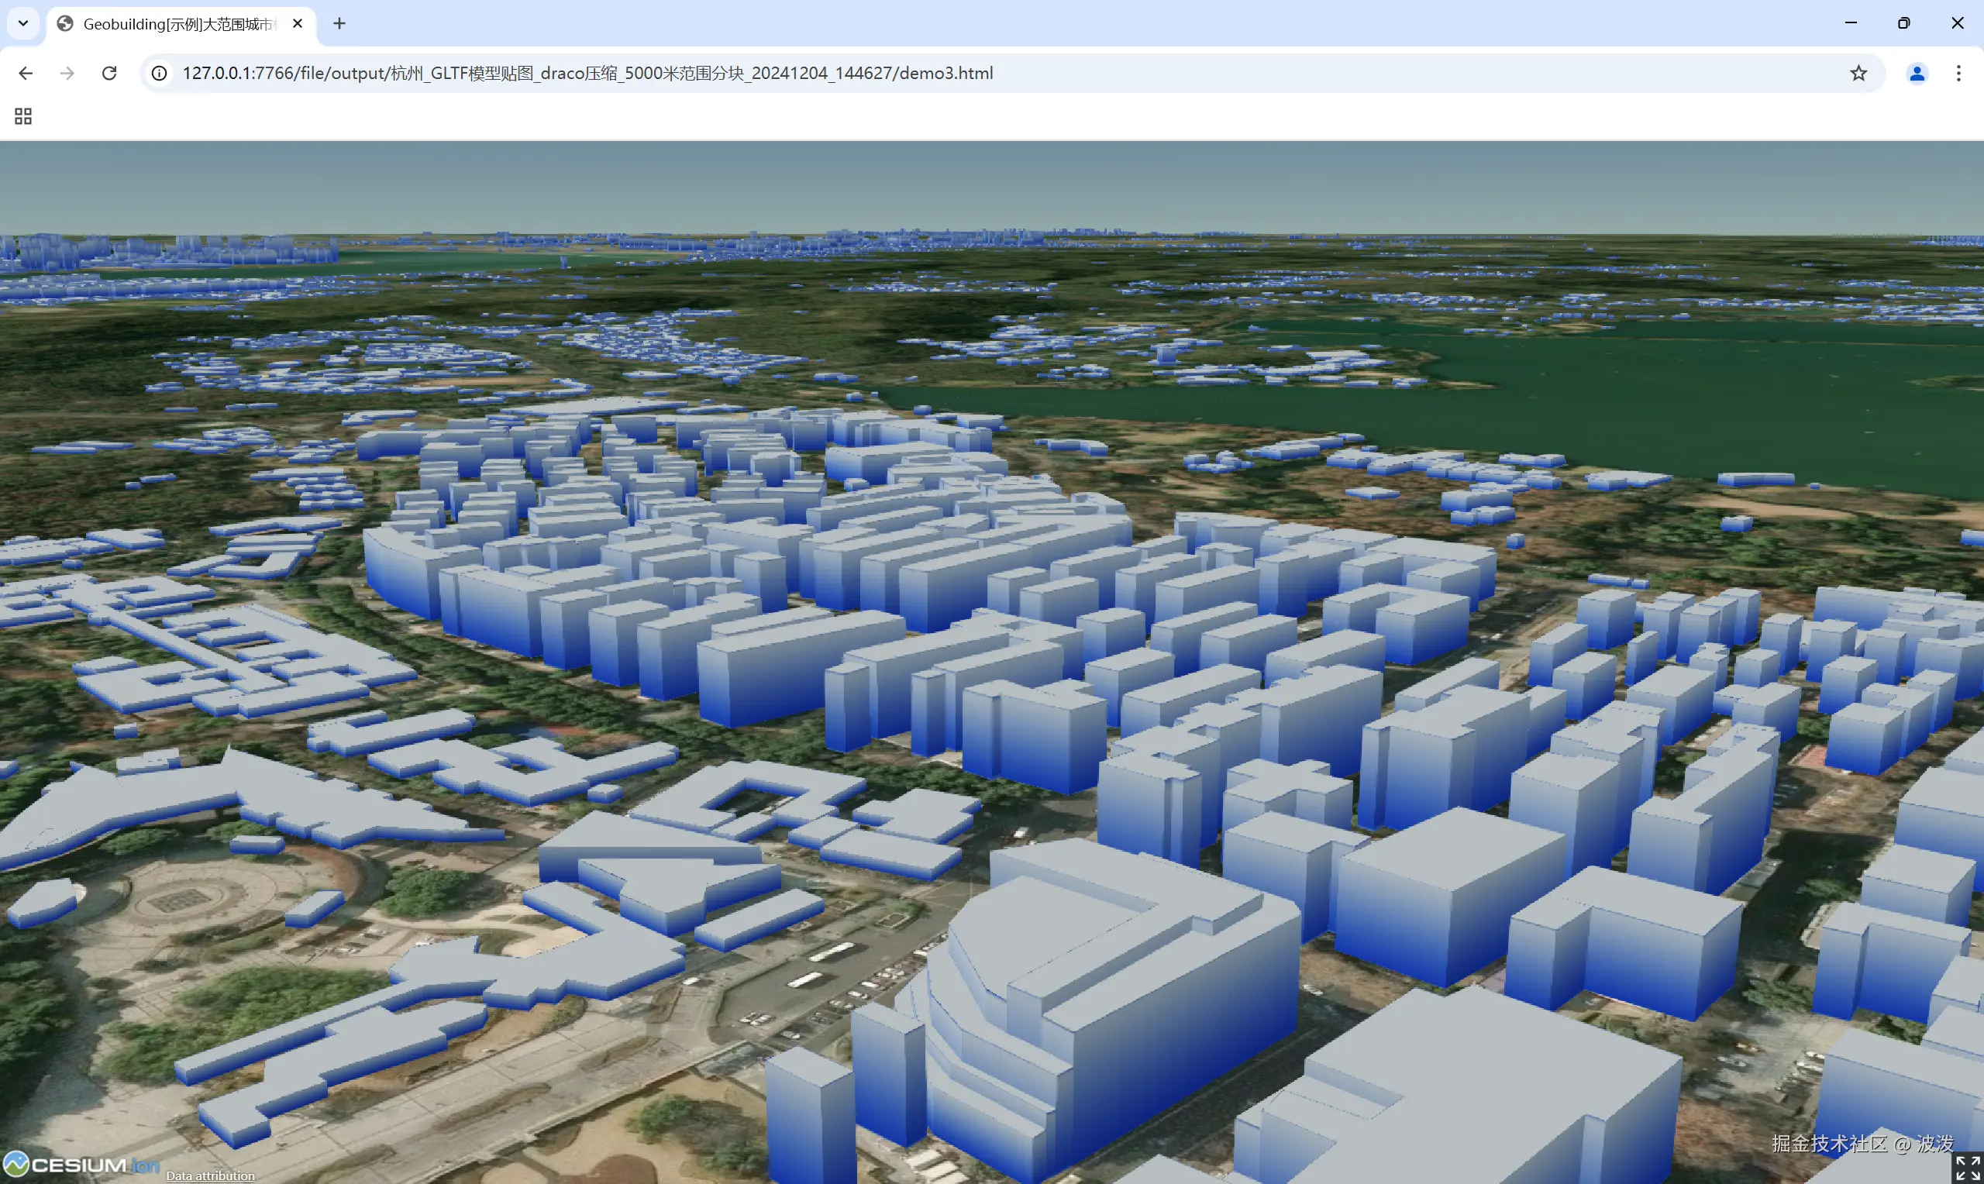Image resolution: width=1984 pixels, height=1184 pixels.
Task: Click the forward navigation arrow
Action: pyautogui.click(x=67, y=74)
